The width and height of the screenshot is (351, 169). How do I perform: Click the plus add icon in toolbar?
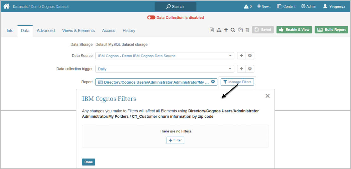pyautogui.click(x=226, y=30)
